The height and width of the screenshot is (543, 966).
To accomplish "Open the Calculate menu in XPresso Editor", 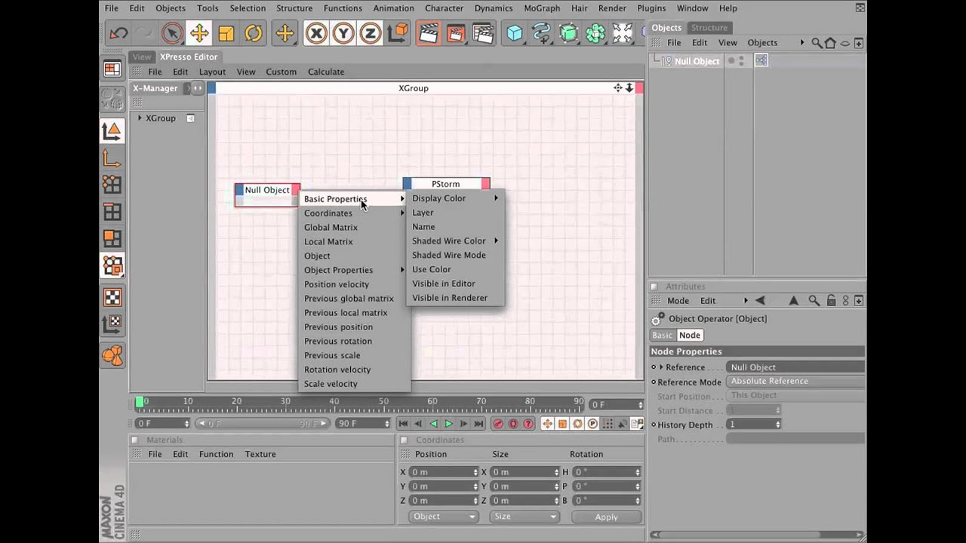I will 326,72.
